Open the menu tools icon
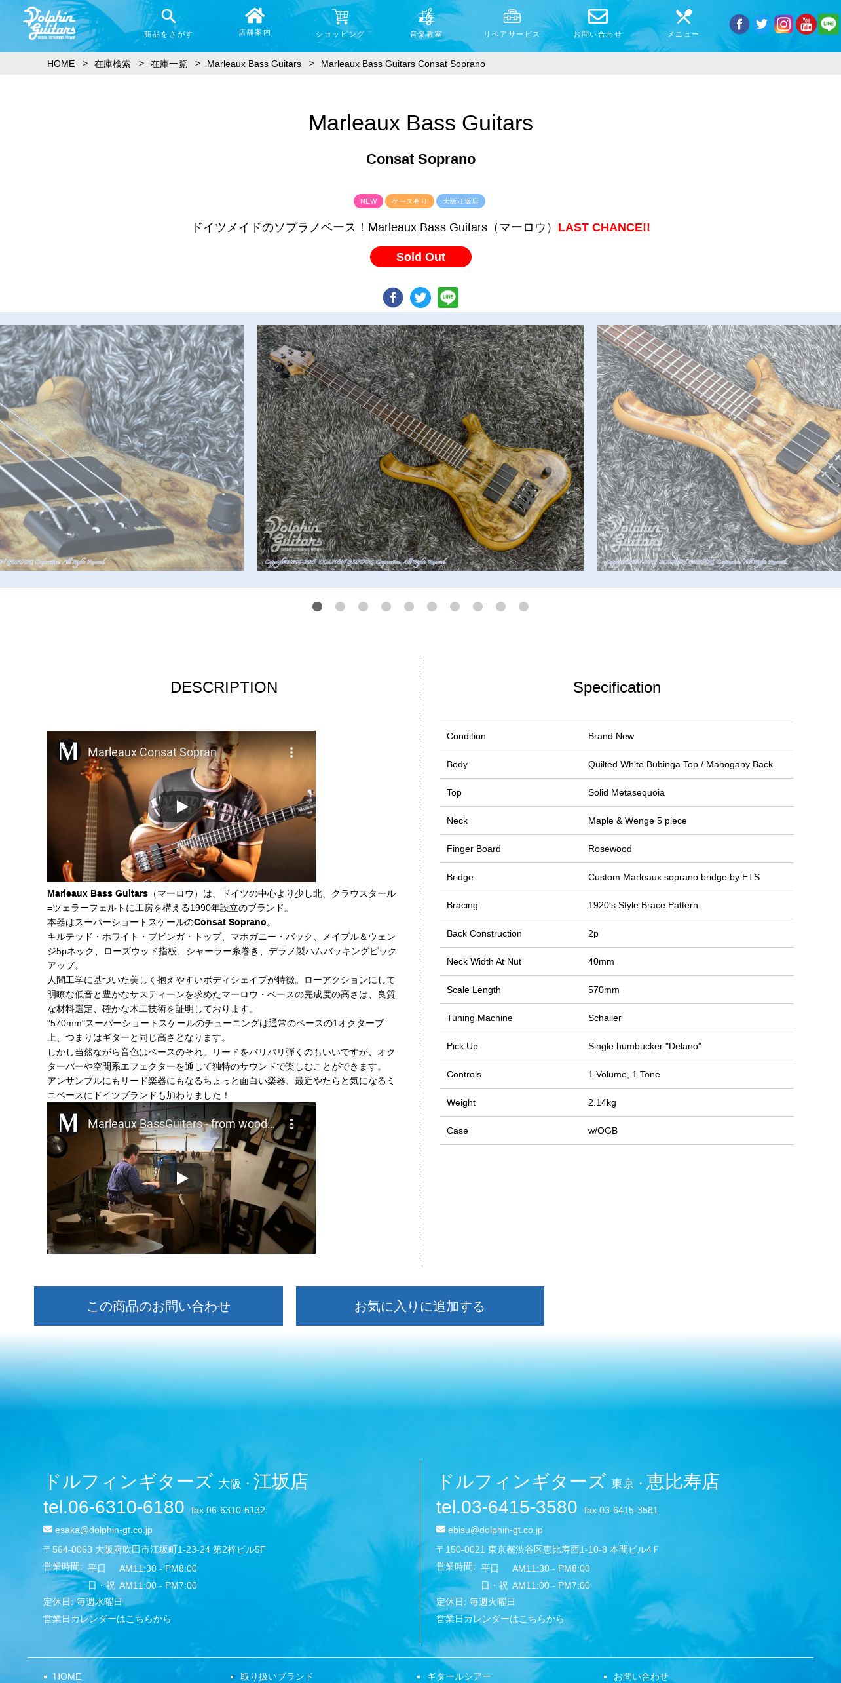 pyautogui.click(x=683, y=16)
